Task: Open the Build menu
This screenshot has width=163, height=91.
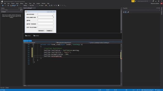Action: coord(17,3)
